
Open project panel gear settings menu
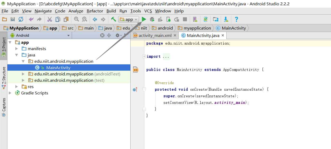pyautogui.click(x=118, y=35)
